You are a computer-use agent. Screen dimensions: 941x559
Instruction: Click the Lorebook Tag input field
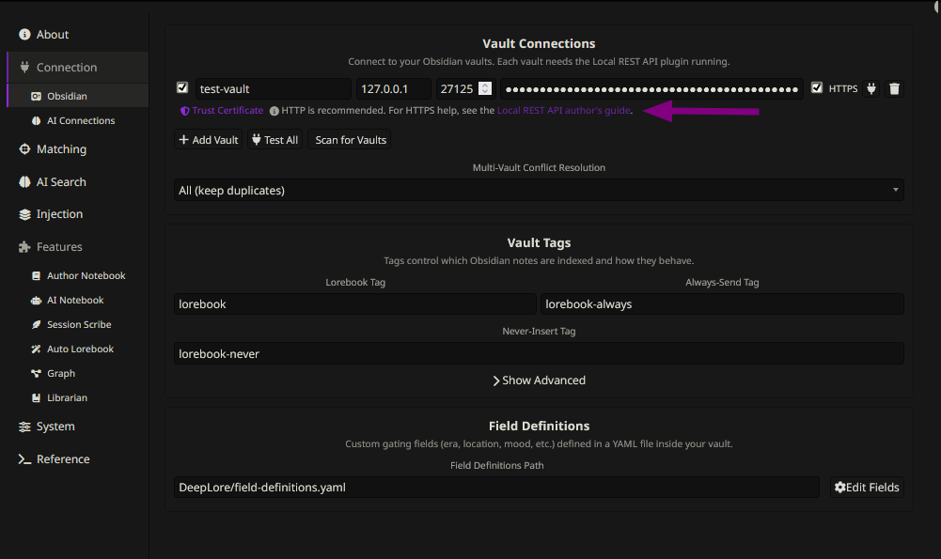355,304
